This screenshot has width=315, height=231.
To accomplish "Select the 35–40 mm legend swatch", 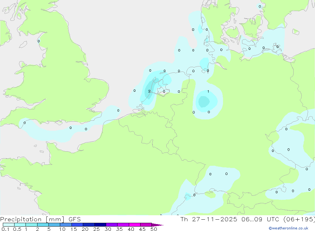I will click(123, 225).
